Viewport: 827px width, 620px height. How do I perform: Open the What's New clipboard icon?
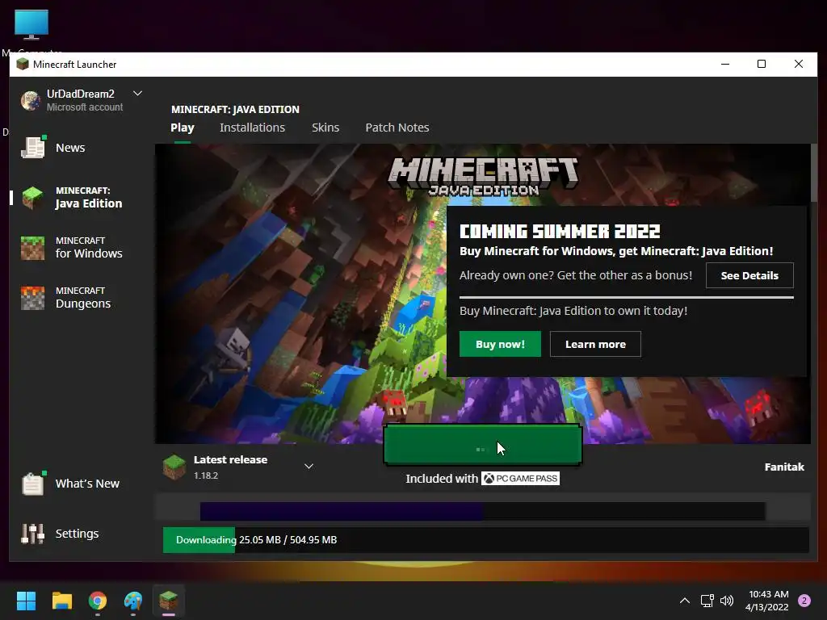tap(33, 483)
